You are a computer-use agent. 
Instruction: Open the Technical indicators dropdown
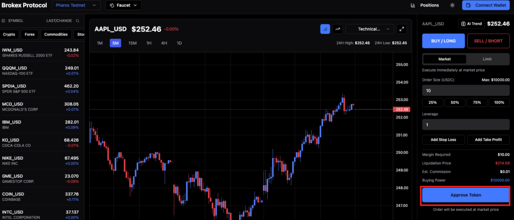369,29
